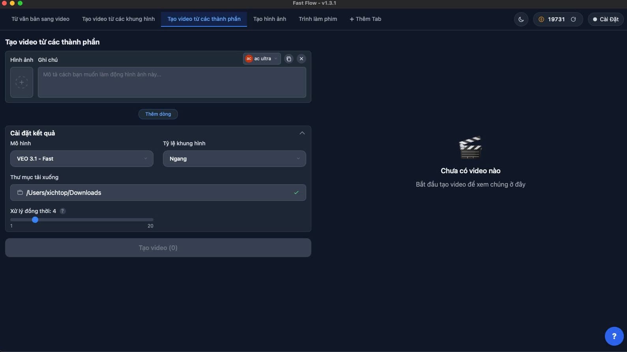
Task: Click the slider maximum value 20
Action: (150, 226)
